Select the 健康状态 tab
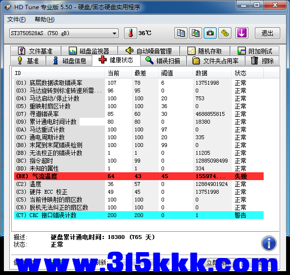 116,60
